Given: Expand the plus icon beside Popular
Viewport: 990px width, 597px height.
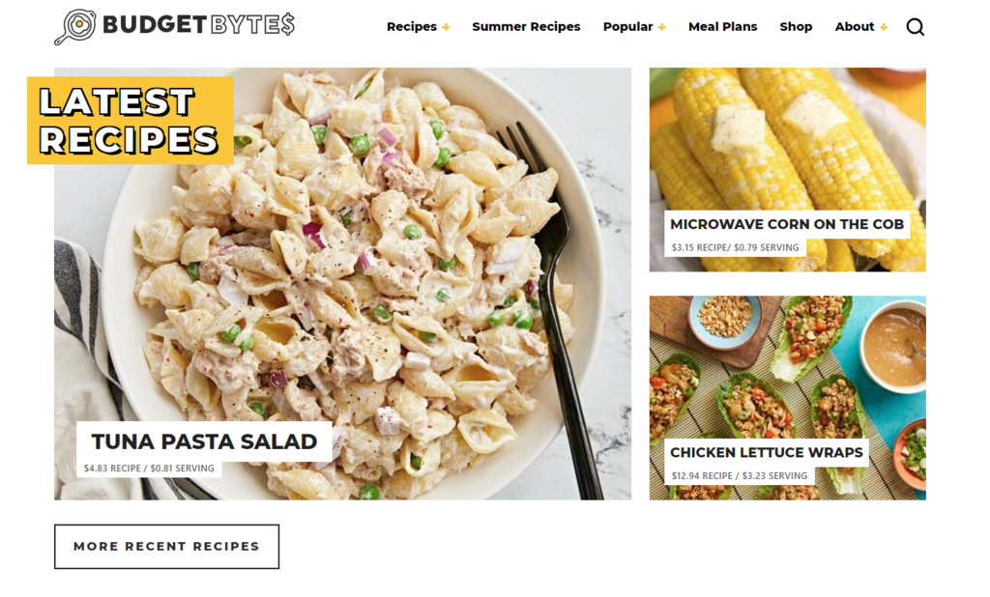Looking at the screenshot, I should (x=661, y=27).
